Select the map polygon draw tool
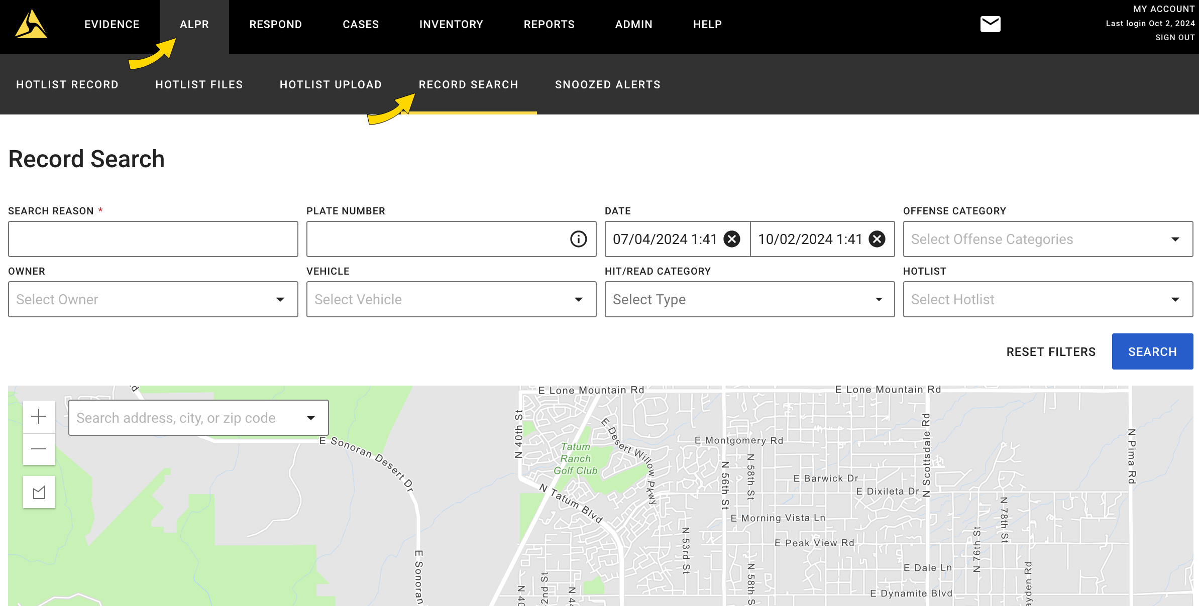 tap(39, 492)
